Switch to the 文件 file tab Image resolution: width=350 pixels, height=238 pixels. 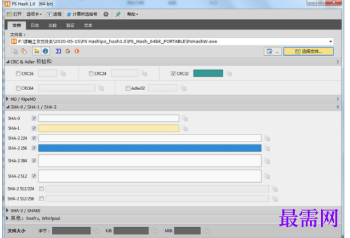16,25
